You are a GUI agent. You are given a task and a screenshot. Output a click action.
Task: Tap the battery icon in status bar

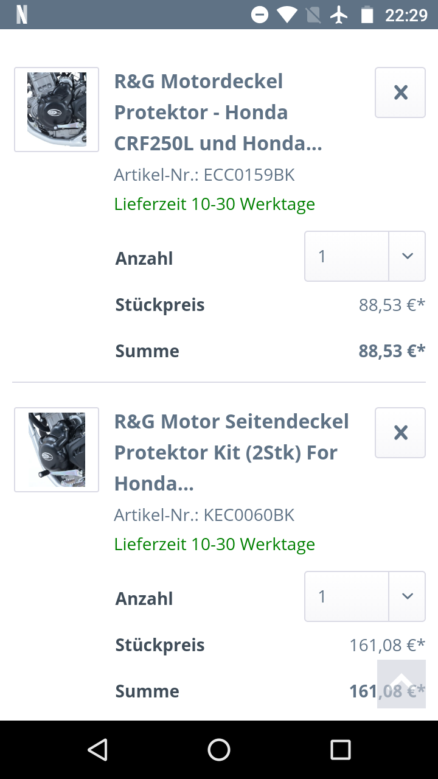[x=367, y=15]
